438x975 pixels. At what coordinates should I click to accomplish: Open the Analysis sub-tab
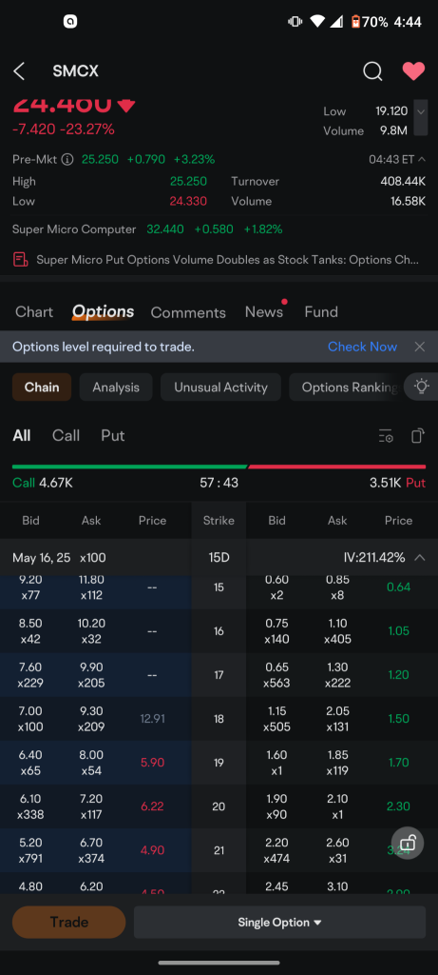point(116,387)
